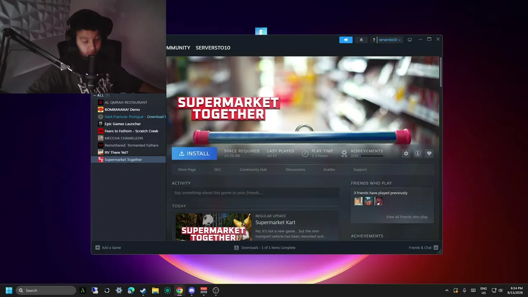
Task: Open the Supermarket Kart update thumbnail
Action: pyautogui.click(x=214, y=227)
